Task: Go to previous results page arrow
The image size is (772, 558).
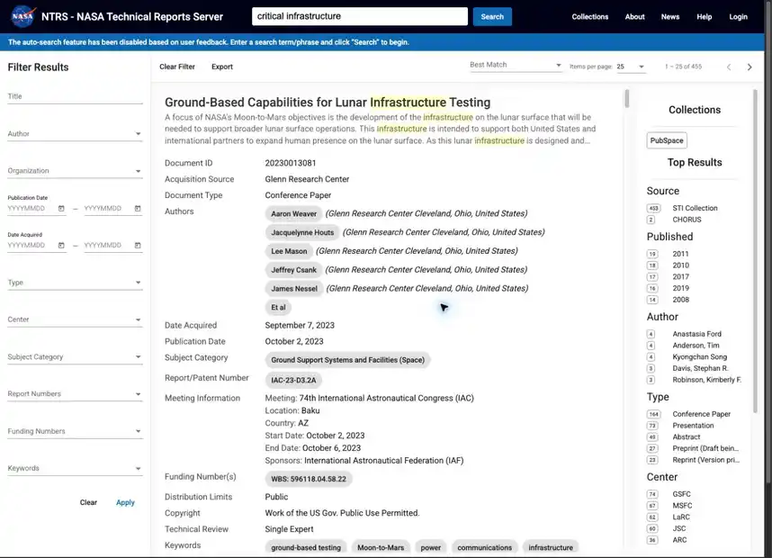Action: pyautogui.click(x=729, y=67)
